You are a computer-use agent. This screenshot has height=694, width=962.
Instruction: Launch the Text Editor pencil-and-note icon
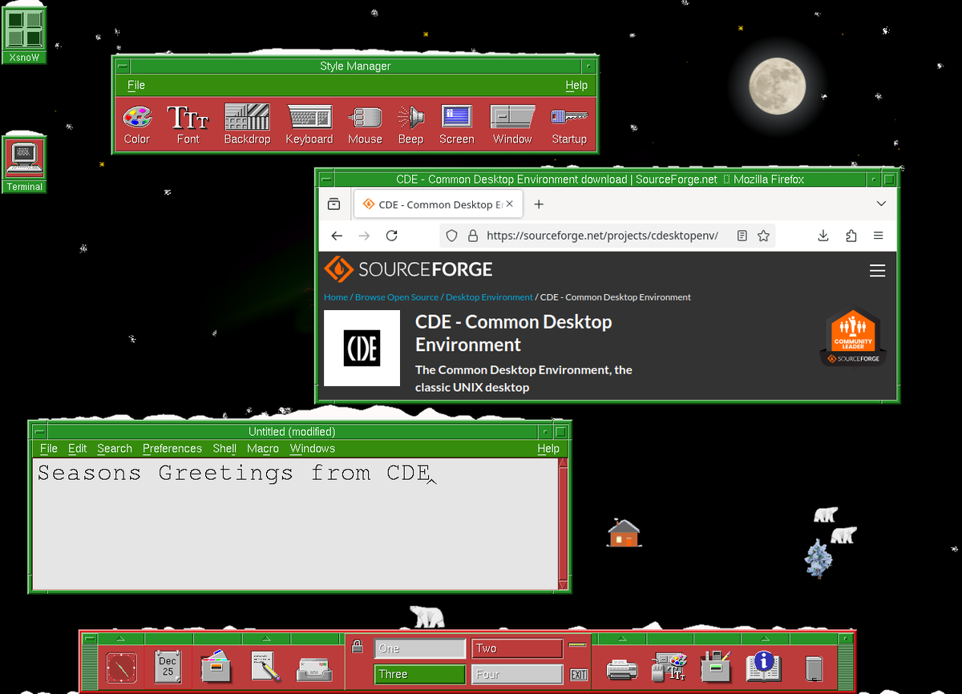pyautogui.click(x=265, y=667)
